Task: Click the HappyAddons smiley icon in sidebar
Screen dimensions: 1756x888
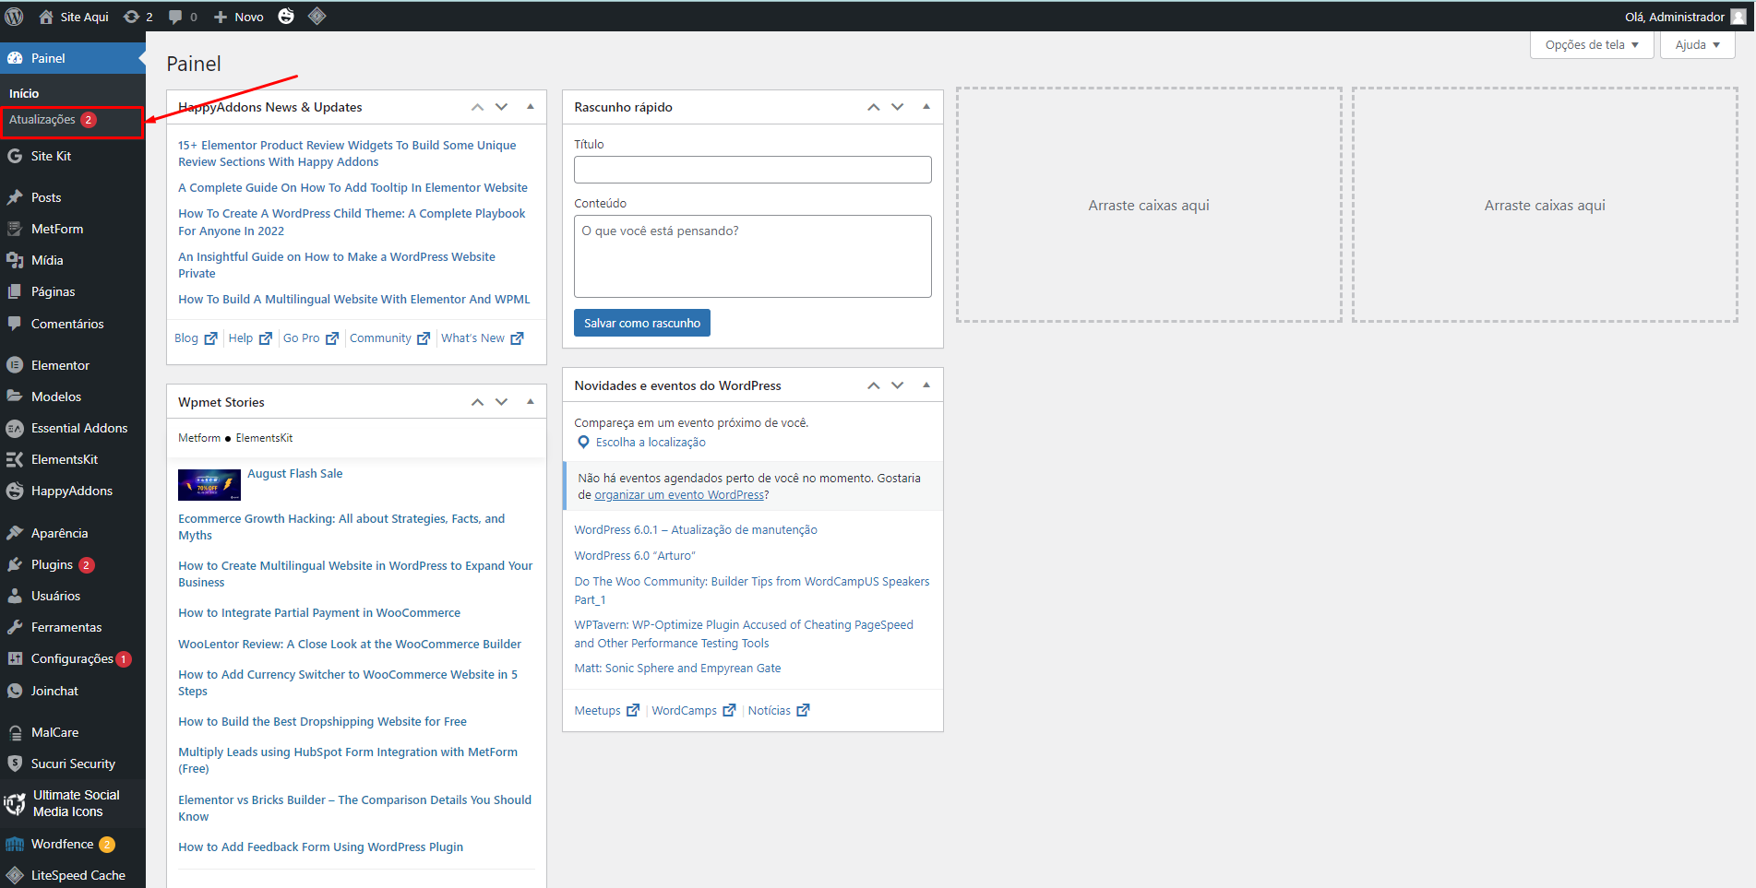Action: 15,491
